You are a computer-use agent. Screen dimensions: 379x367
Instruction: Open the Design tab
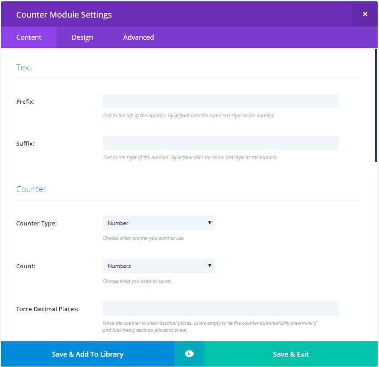[x=82, y=37]
